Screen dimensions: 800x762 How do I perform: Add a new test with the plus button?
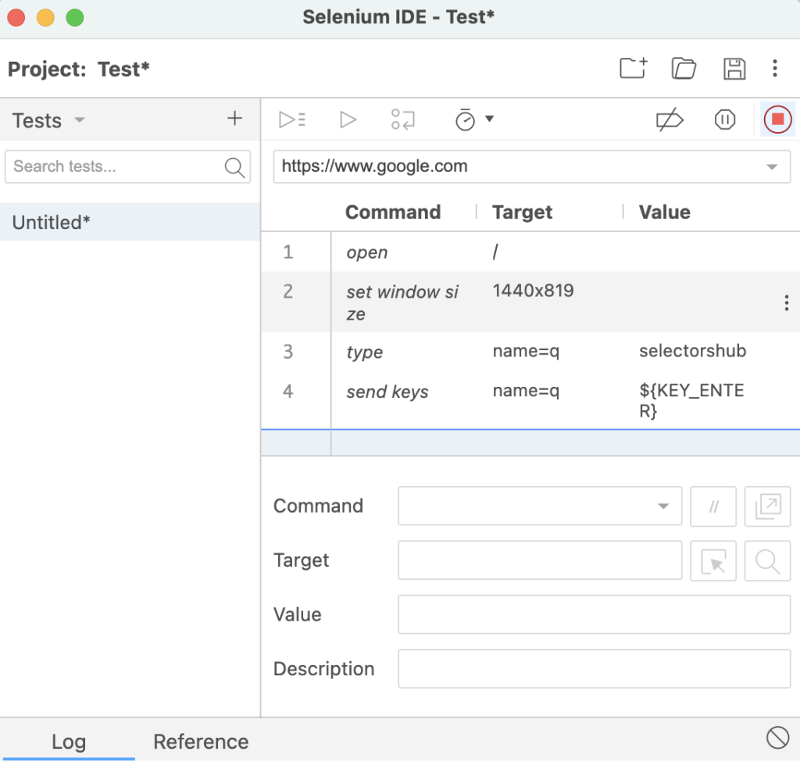tap(234, 117)
